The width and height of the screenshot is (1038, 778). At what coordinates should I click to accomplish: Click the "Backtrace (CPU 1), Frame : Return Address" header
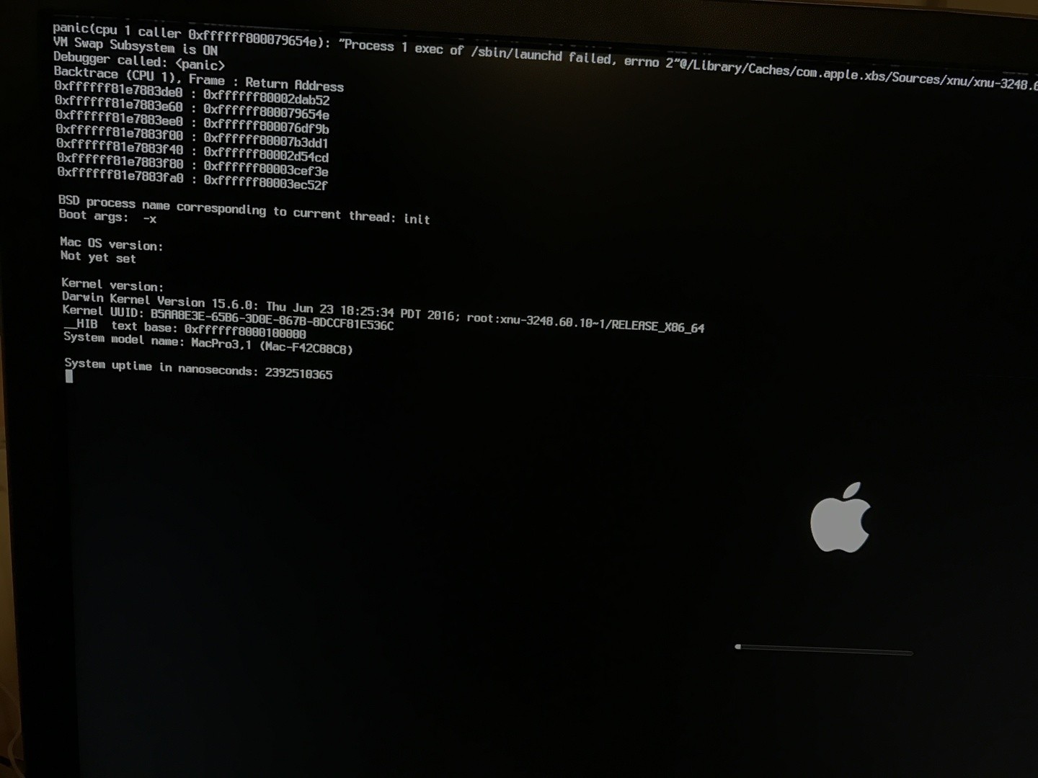tap(199, 79)
